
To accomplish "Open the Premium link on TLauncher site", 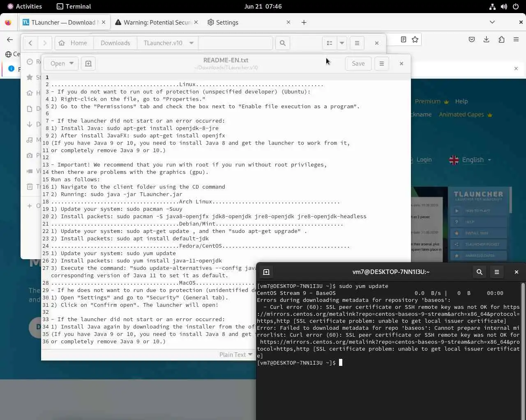I will 431,101.
